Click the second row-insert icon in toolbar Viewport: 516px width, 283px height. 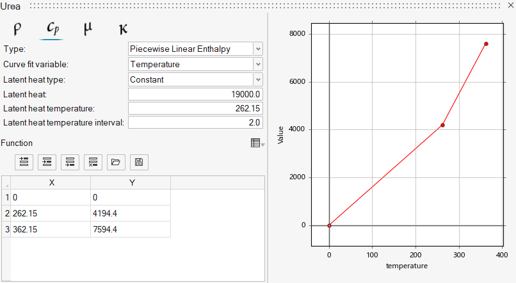coord(47,162)
